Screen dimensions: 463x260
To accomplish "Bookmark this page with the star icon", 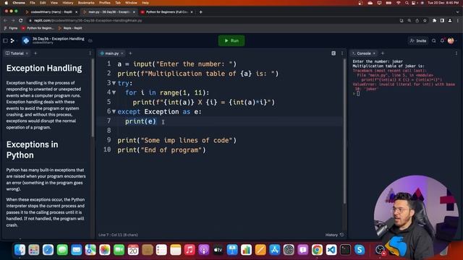I will pyautogui.click(x=425, y=21).
